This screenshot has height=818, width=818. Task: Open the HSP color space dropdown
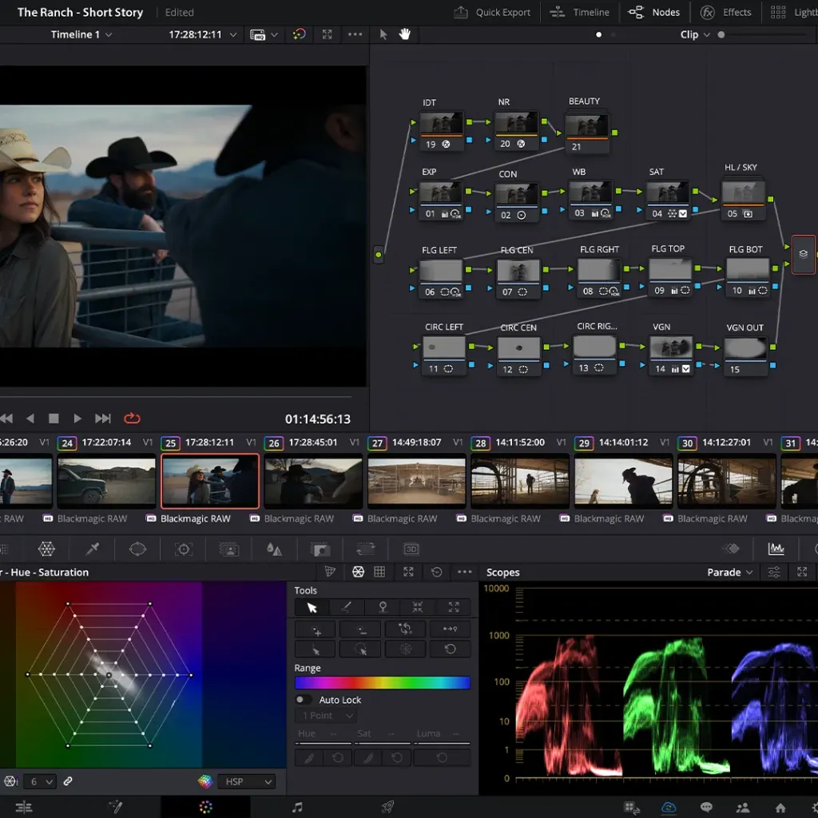246,781
